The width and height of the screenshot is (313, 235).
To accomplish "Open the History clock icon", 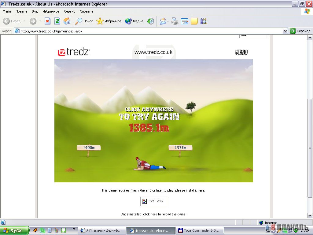I will tap(151, 21).
